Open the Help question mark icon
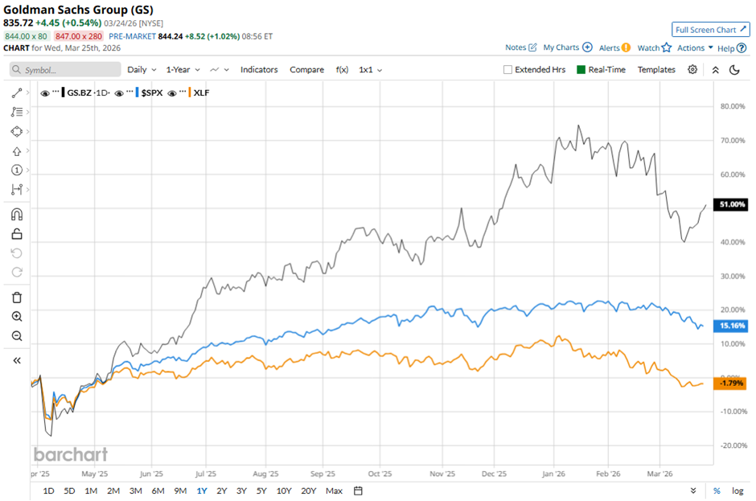 point(742,47)
